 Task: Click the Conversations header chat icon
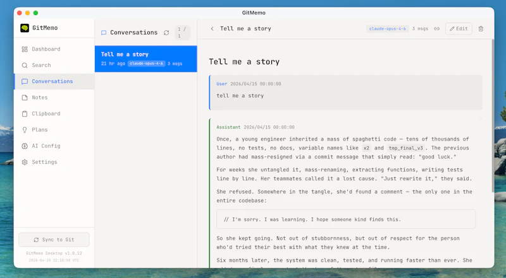(x=104, y=33)
